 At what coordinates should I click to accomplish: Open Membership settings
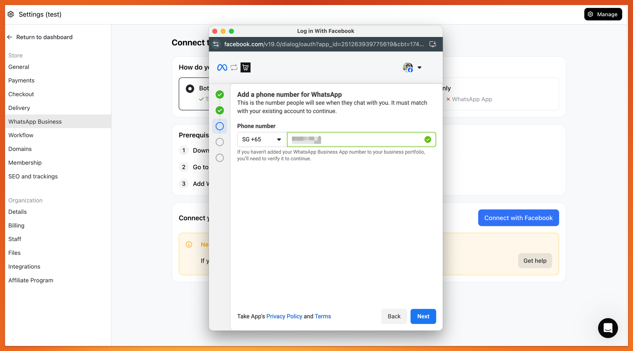click(25, 163)
